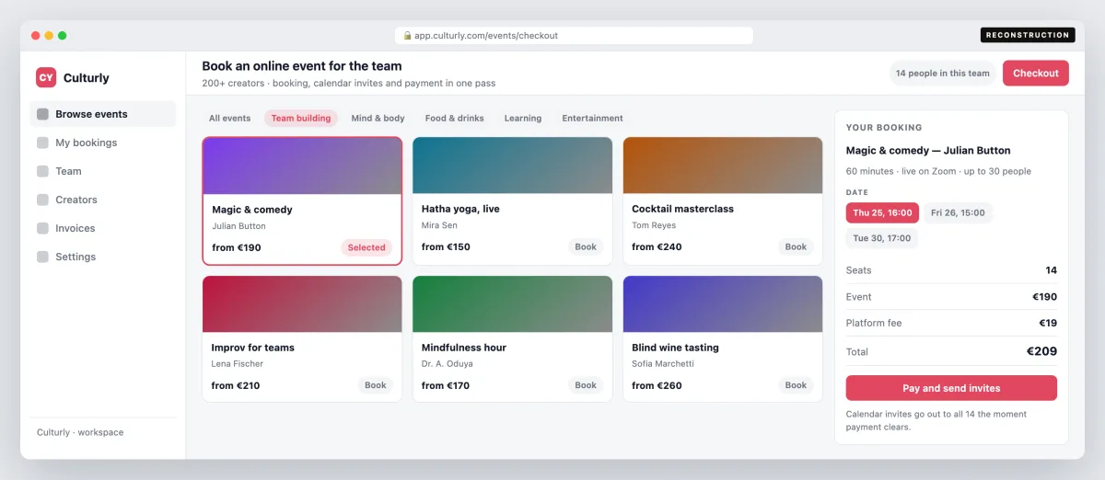Book the Cocktail masterclass event

coord(796,246)
